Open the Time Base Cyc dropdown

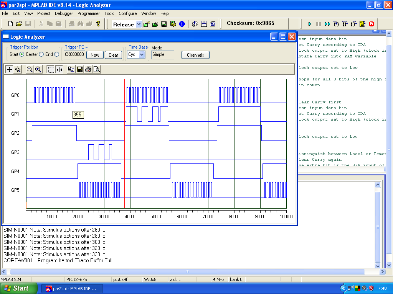coord(142,55)
